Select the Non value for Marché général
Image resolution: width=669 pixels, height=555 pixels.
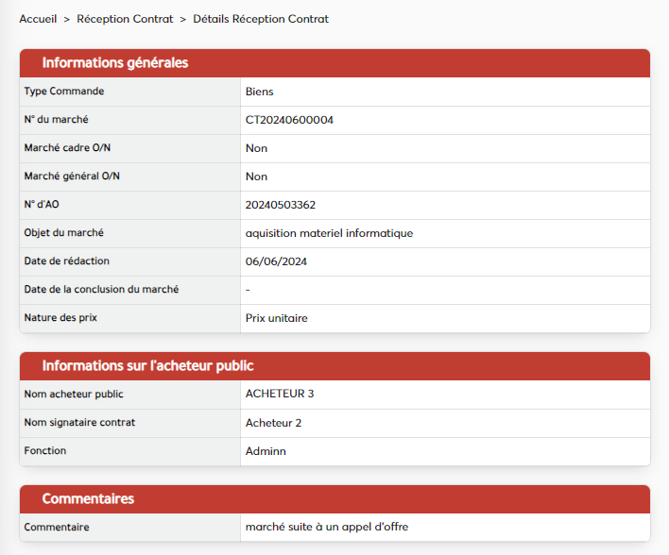click(x=256, y=177)
